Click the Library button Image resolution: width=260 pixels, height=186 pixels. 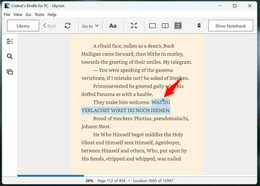[x=23, y=26]
